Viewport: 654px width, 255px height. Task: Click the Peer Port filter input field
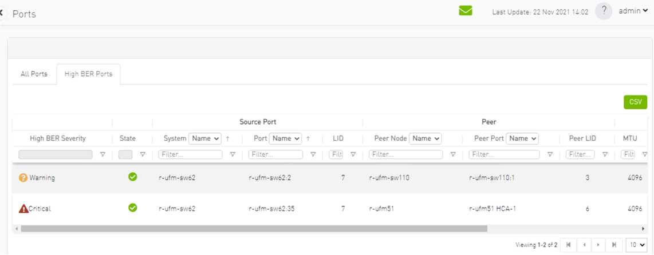tap(504, 154)
